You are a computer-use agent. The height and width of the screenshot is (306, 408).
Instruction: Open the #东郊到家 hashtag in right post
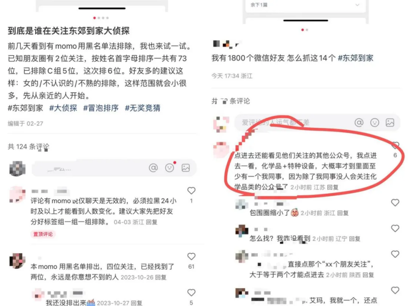[356, 58]
